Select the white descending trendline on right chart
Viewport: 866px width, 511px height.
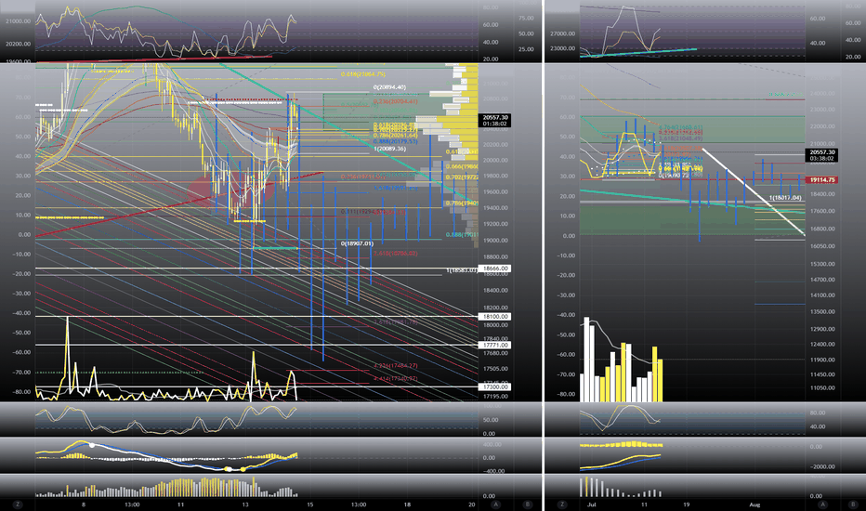[x=753, y=191]
